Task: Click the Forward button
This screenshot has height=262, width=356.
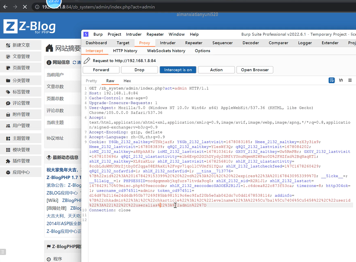Action: click(101, 70)
